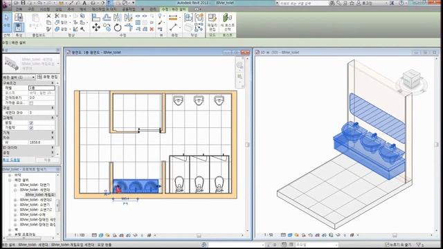Click the Align tool icon in Modify panel
This screenshot has width=443, height=249.
tap(96, 17)
